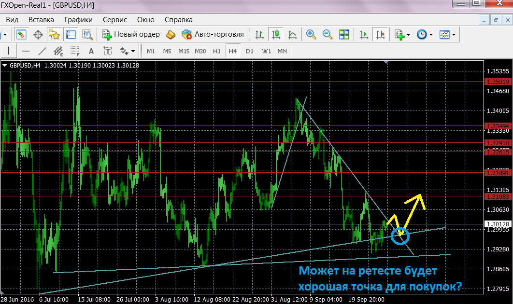Switch chart to bar chart type
The width and height of the screenshot is (513, 304).
coord(259,34)
